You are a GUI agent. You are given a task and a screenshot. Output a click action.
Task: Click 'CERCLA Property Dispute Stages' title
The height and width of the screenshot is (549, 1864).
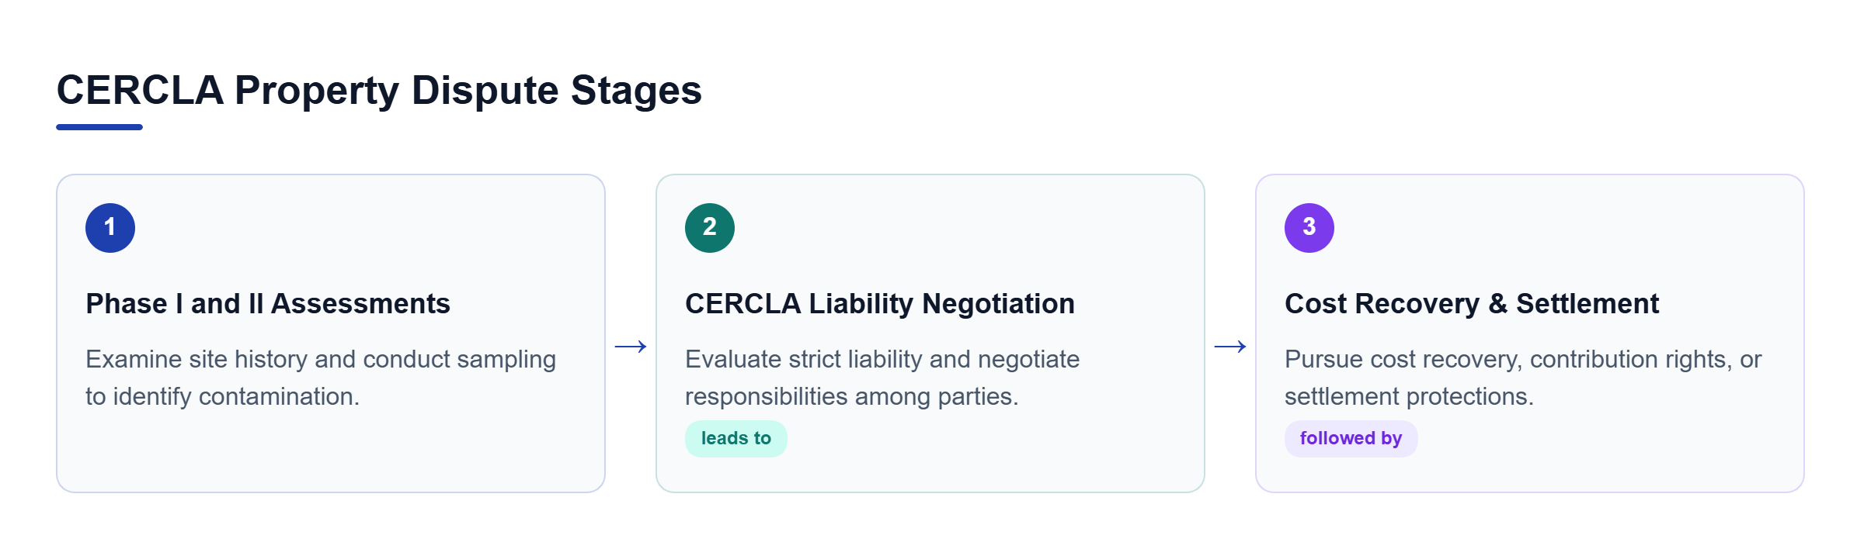coord(379,90)
